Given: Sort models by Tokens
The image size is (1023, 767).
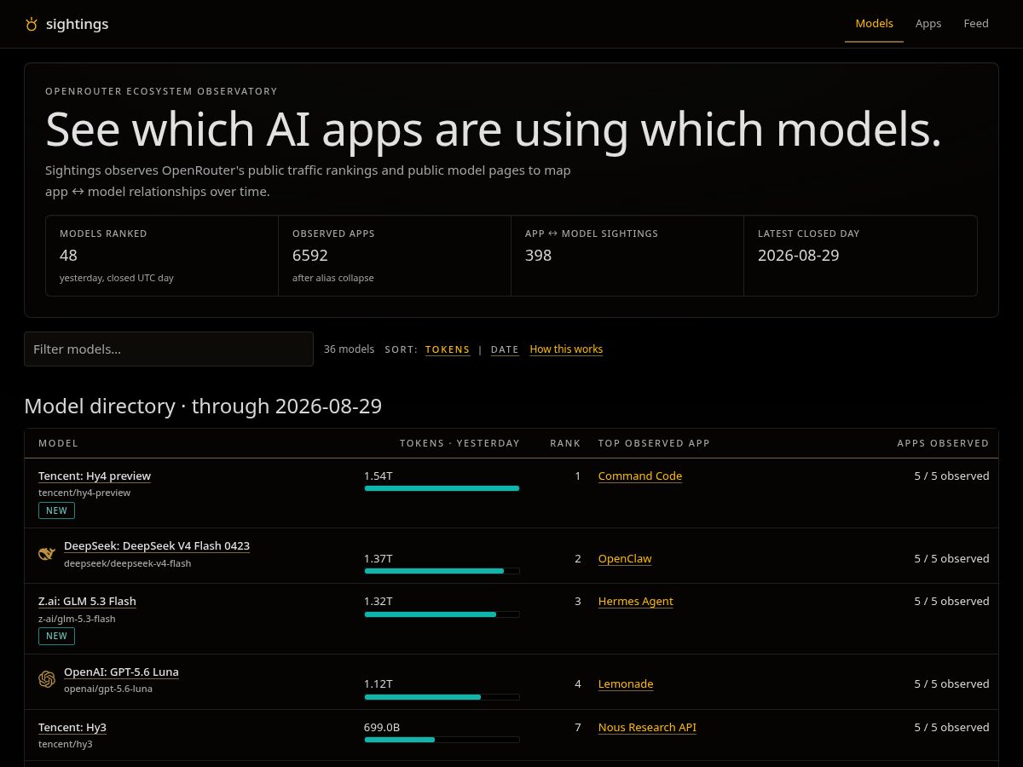Looking at the screenshot, I should [x=448, y=349].
